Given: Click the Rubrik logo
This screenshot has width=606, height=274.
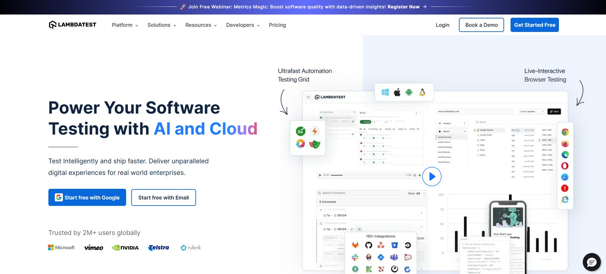Looking at the screenshot, I should pyautogui.click(x=191, y=248).
